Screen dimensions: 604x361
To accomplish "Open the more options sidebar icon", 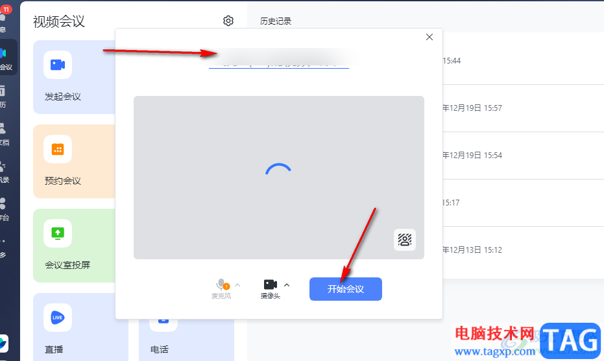I will point(4,247).
